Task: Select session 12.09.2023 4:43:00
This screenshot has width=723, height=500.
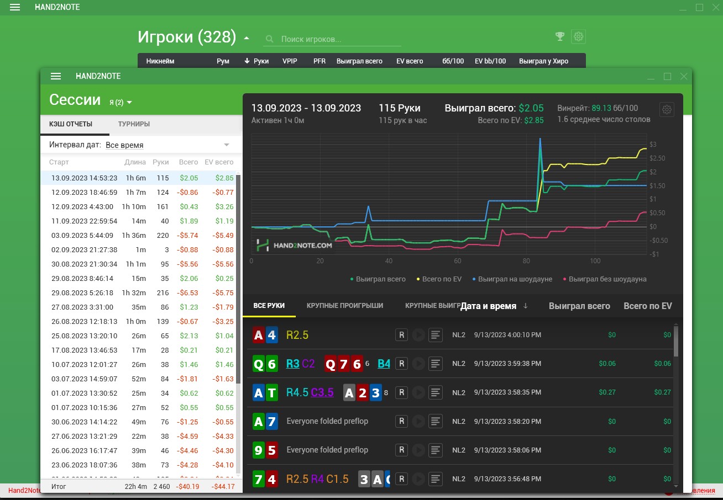Action: tap(138, 207)
